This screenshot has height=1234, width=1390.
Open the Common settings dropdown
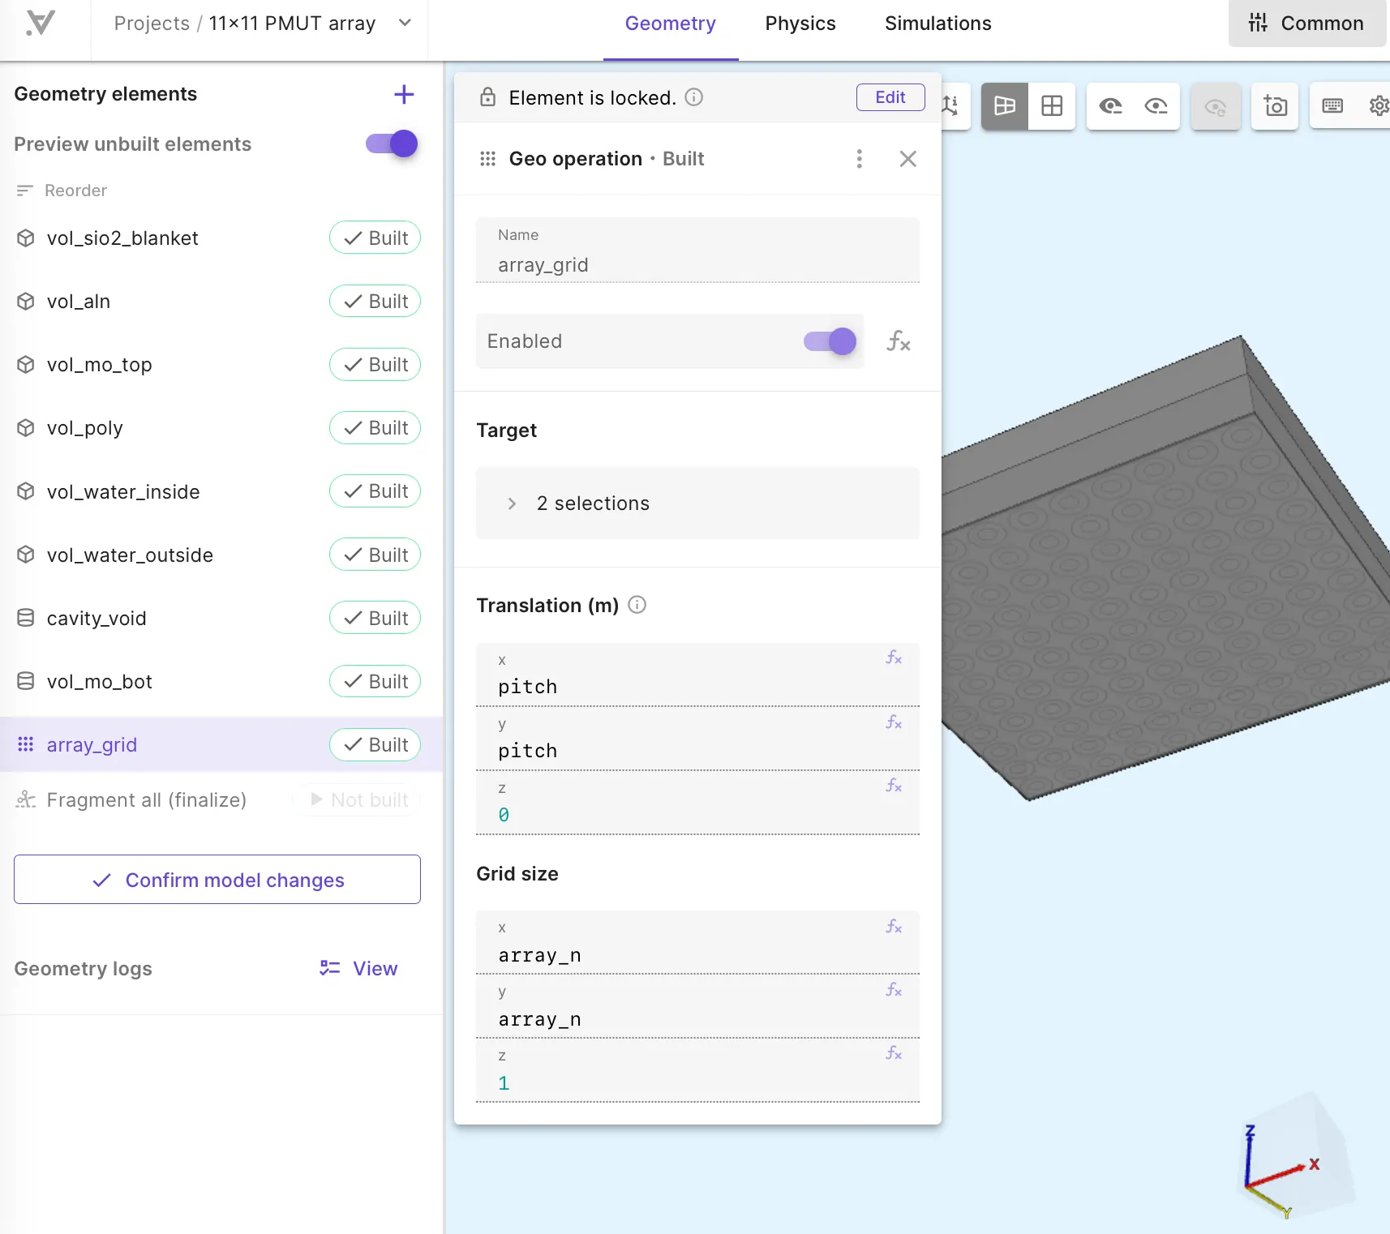1307,24
